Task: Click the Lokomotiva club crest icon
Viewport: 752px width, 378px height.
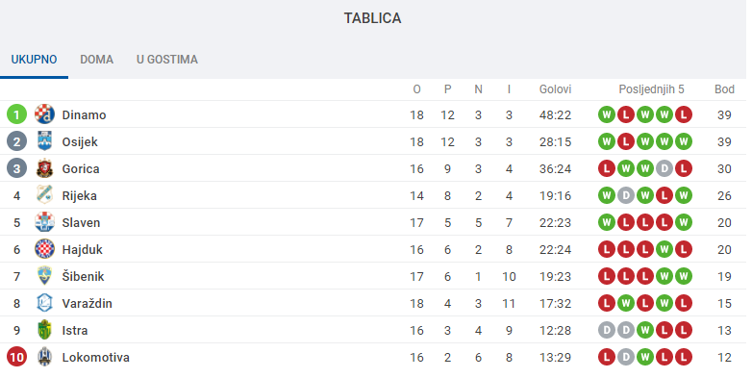Action: pyautogui.click(x=44, y=357)
